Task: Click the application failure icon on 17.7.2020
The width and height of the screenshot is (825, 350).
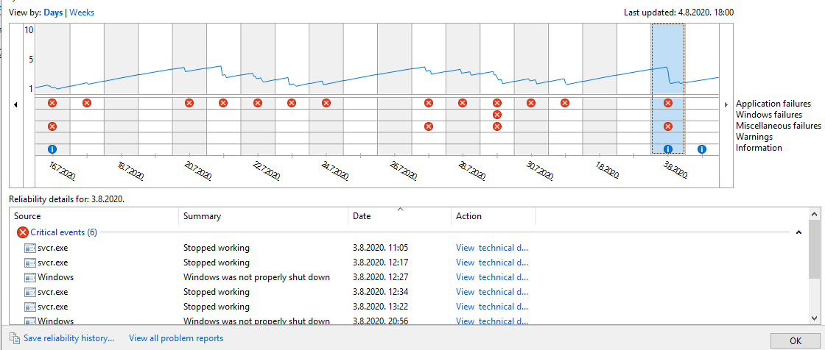Action: (x=87, y=104)
